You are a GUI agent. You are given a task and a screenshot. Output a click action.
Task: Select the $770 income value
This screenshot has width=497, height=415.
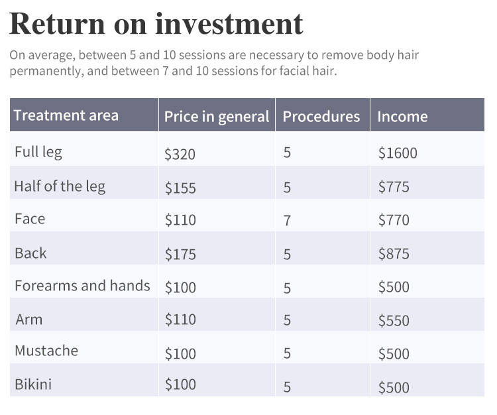394,220
